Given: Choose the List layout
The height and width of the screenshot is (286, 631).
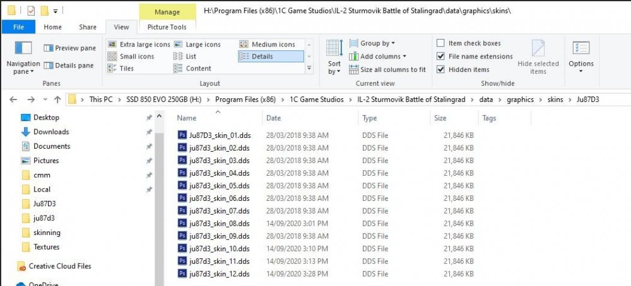Looking at the screenshot, I should pos(185,56).
